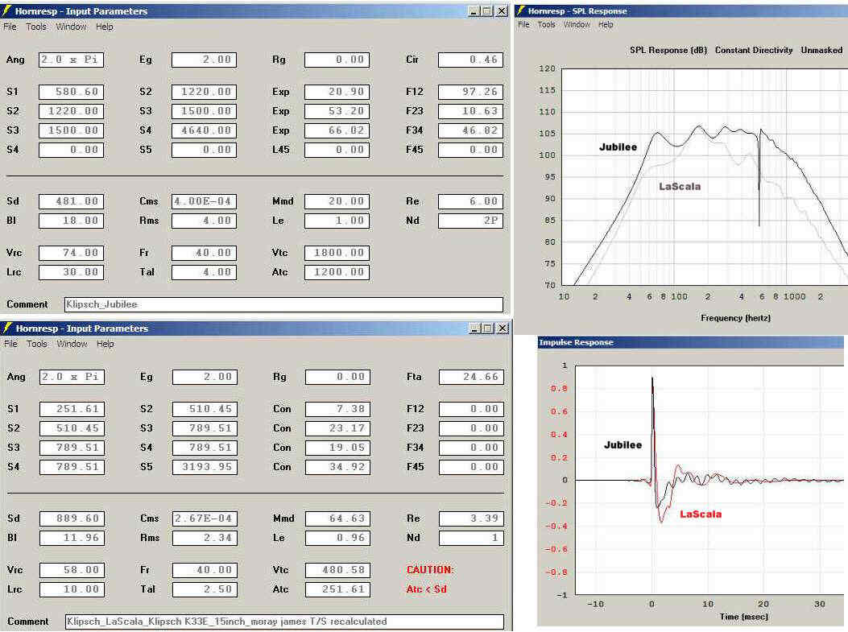Close the Klipsch_Jubilee Input Parameters window
This screenshot has height=632, width=848.
coord(502,10)
